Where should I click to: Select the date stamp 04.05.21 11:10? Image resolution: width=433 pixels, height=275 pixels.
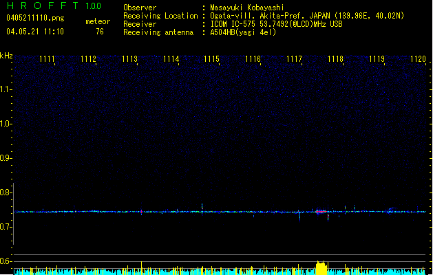pyautogui.click(x=34, y=32)
